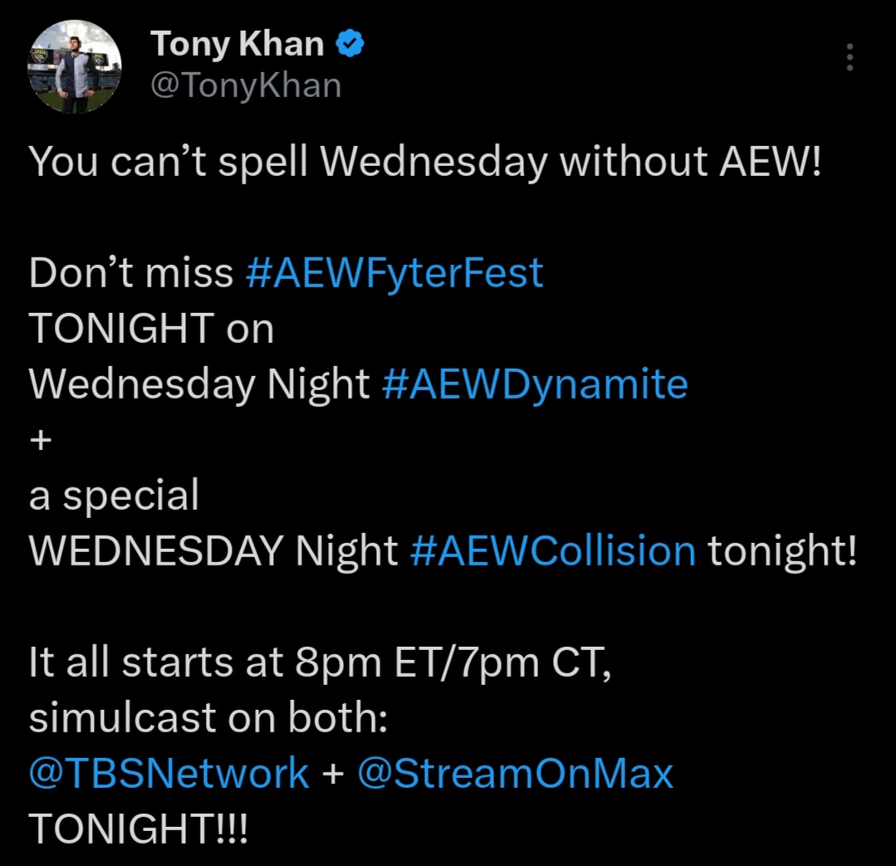Click the final "TONIGHT!!!" text
The height and width of the screenshot is (866, 896).
point(138,829)
